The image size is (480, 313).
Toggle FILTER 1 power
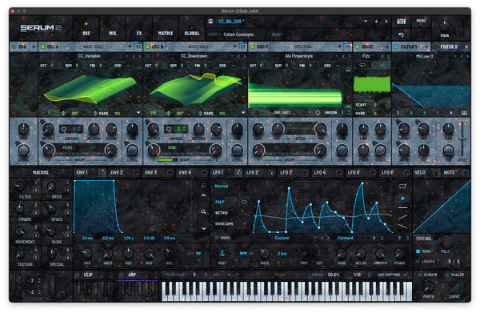[x=396, y=46]
